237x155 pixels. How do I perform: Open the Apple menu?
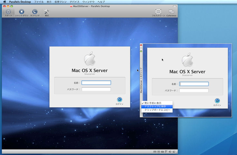pyautogui.click(x=5, y=2)
